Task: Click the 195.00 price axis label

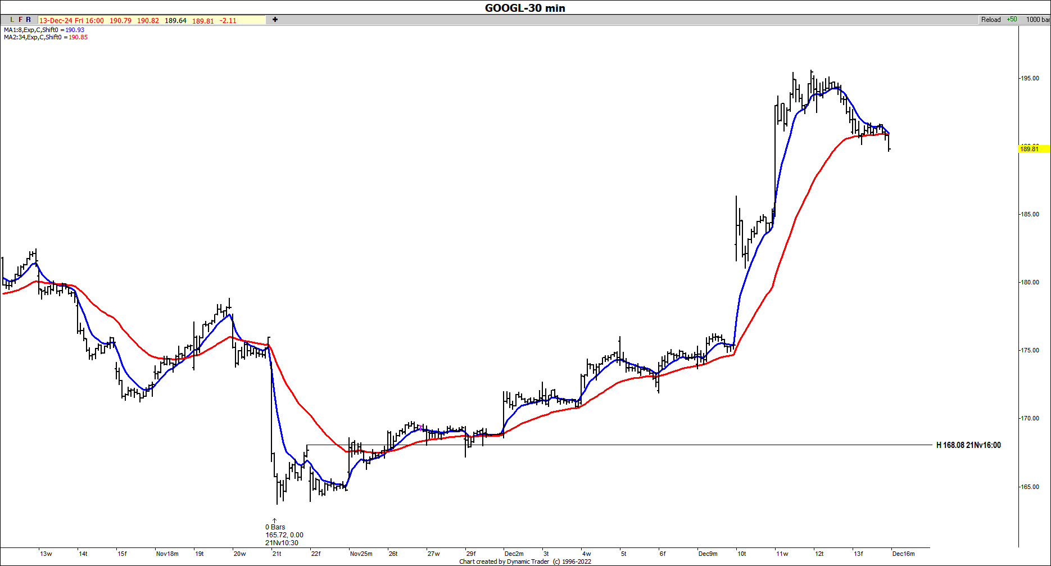Action: click(1030, 78)
